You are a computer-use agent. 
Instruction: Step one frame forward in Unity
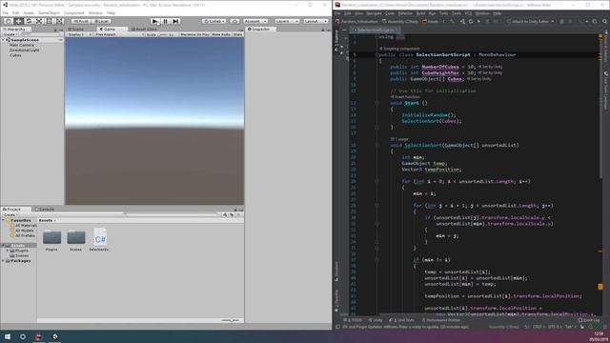[175, 21]
